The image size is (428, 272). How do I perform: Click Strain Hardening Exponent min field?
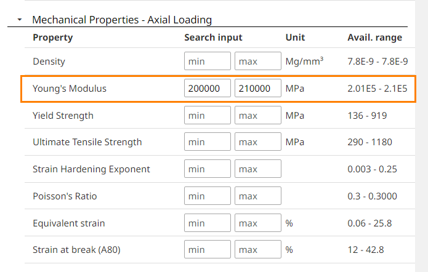point(208,169)
